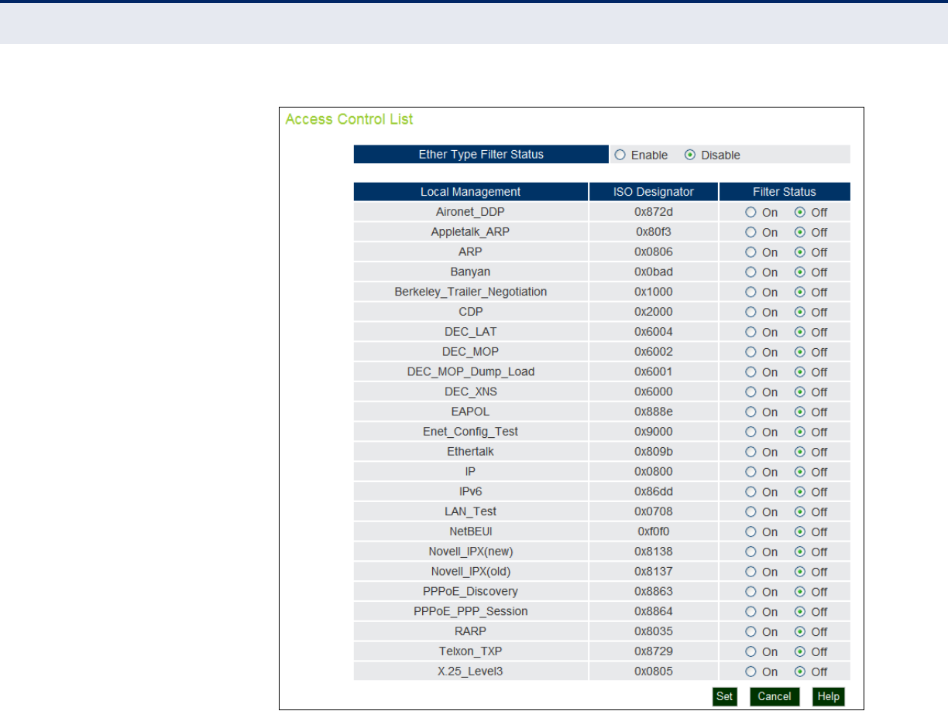The image size is (948, 711).
Task: Set Ethertalk filter to Off
Action: pos(800,452)
